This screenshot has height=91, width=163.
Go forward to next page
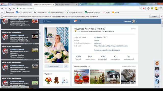tap(6, 8)
